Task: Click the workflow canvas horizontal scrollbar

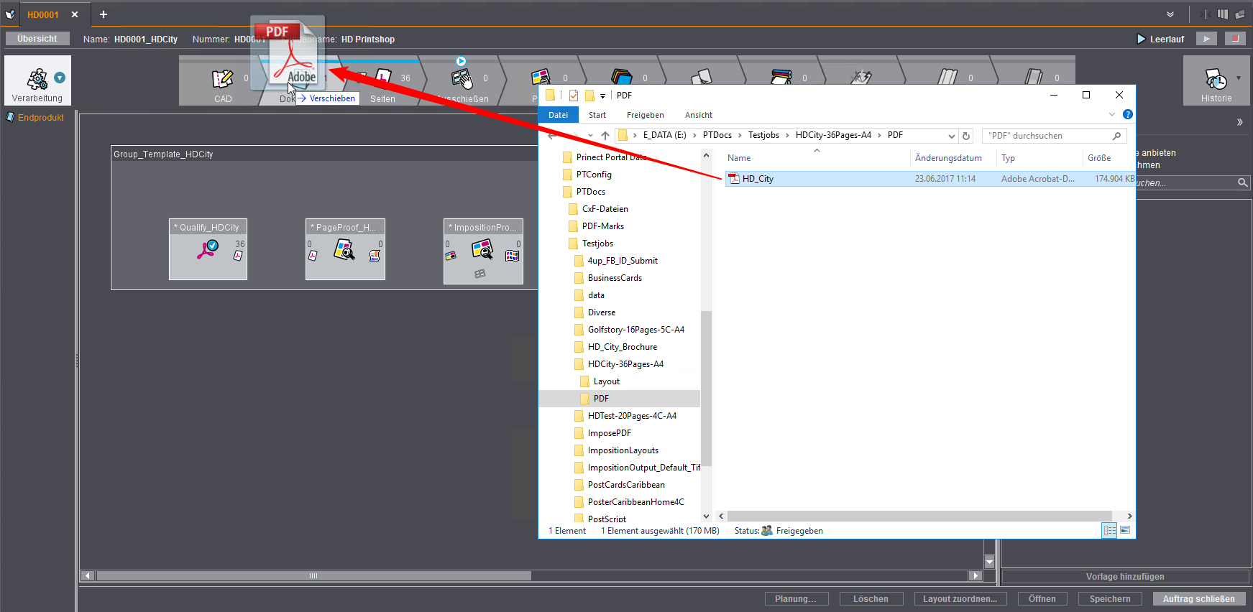Action: click(x=313, y=576)
